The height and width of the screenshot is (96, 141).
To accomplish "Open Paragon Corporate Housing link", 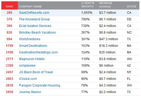I will tap(39, 85).
